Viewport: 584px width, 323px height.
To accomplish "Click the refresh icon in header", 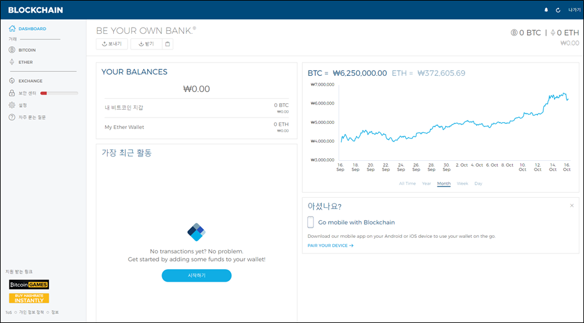I will pos(558,10).
